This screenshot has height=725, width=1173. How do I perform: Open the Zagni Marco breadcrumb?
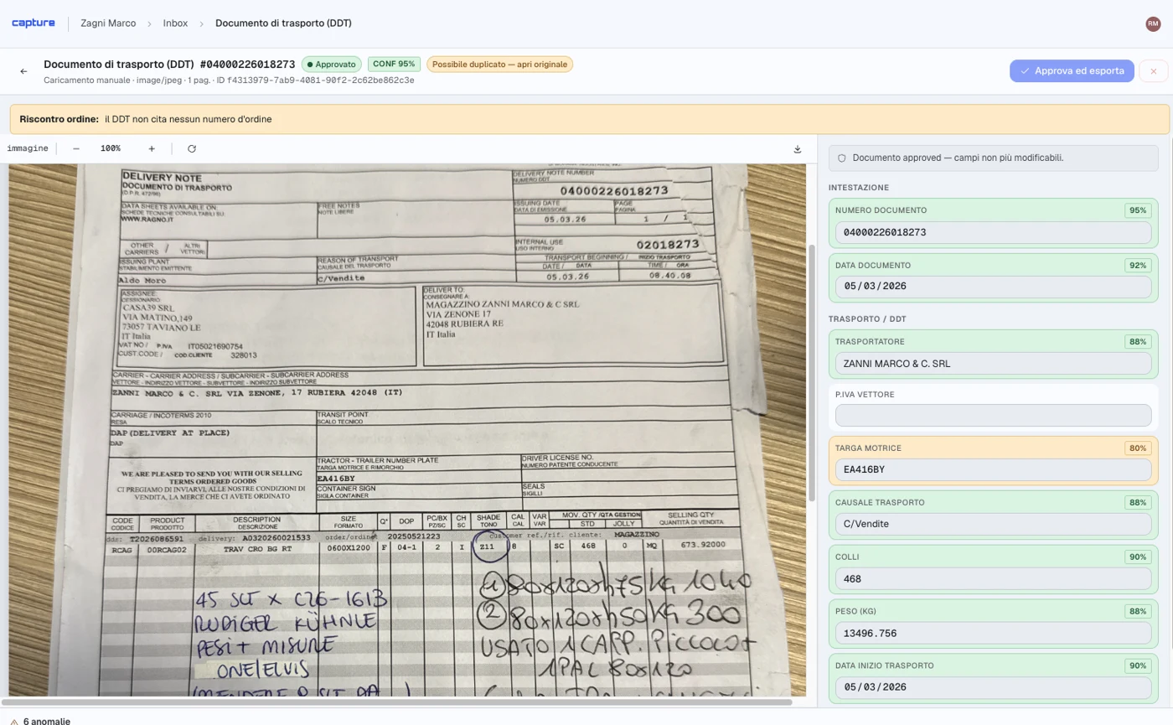108,23
